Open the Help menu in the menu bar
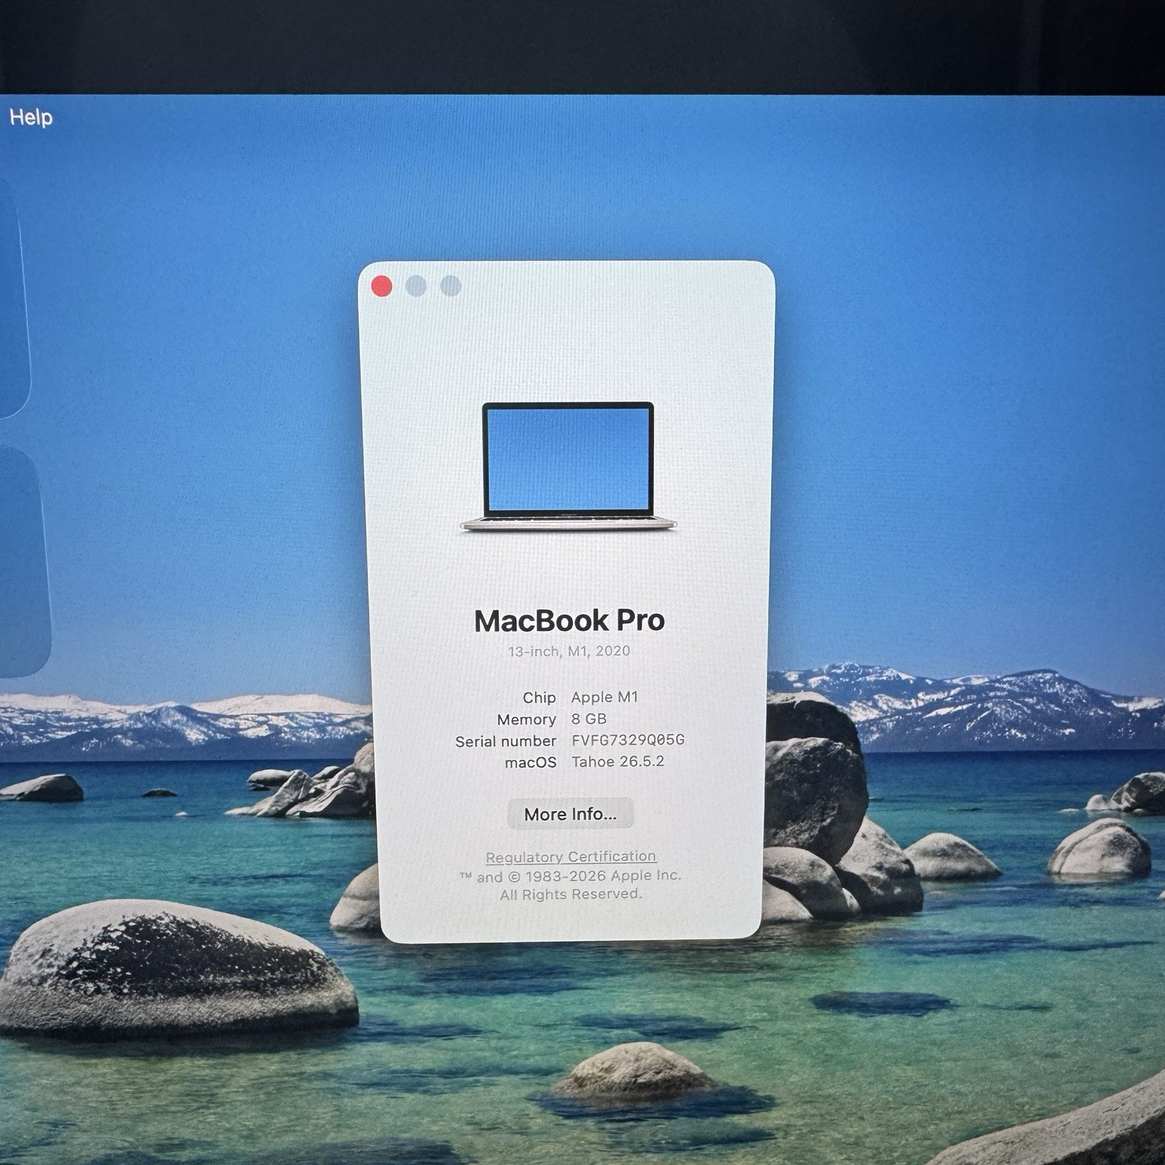The height and width of the screenshot is (1165, 1165). (31, 117)
